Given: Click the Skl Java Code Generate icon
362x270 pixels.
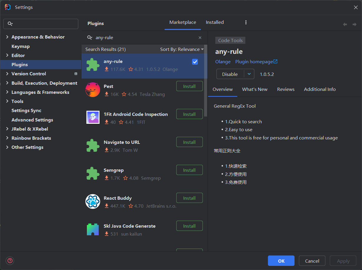Looking at the screenshot, I should (93, 229).
